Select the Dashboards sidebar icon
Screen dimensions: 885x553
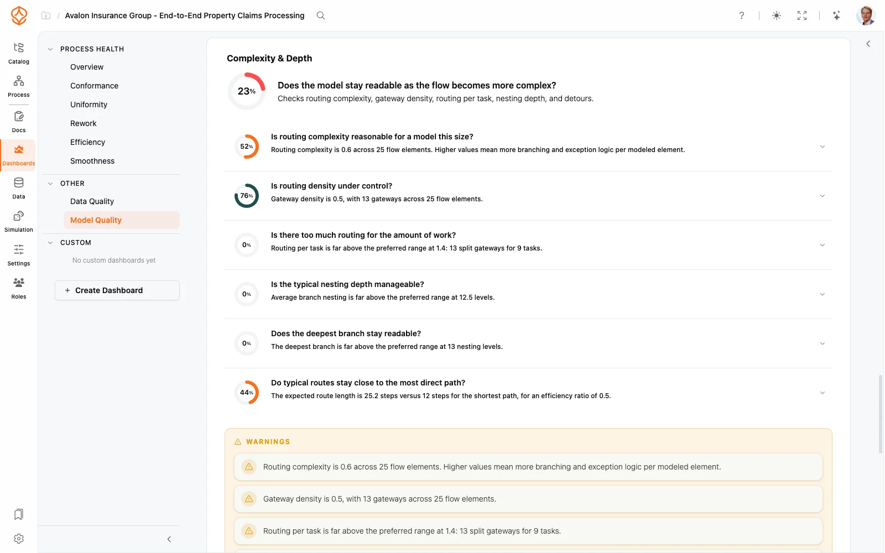click(19, 150)
